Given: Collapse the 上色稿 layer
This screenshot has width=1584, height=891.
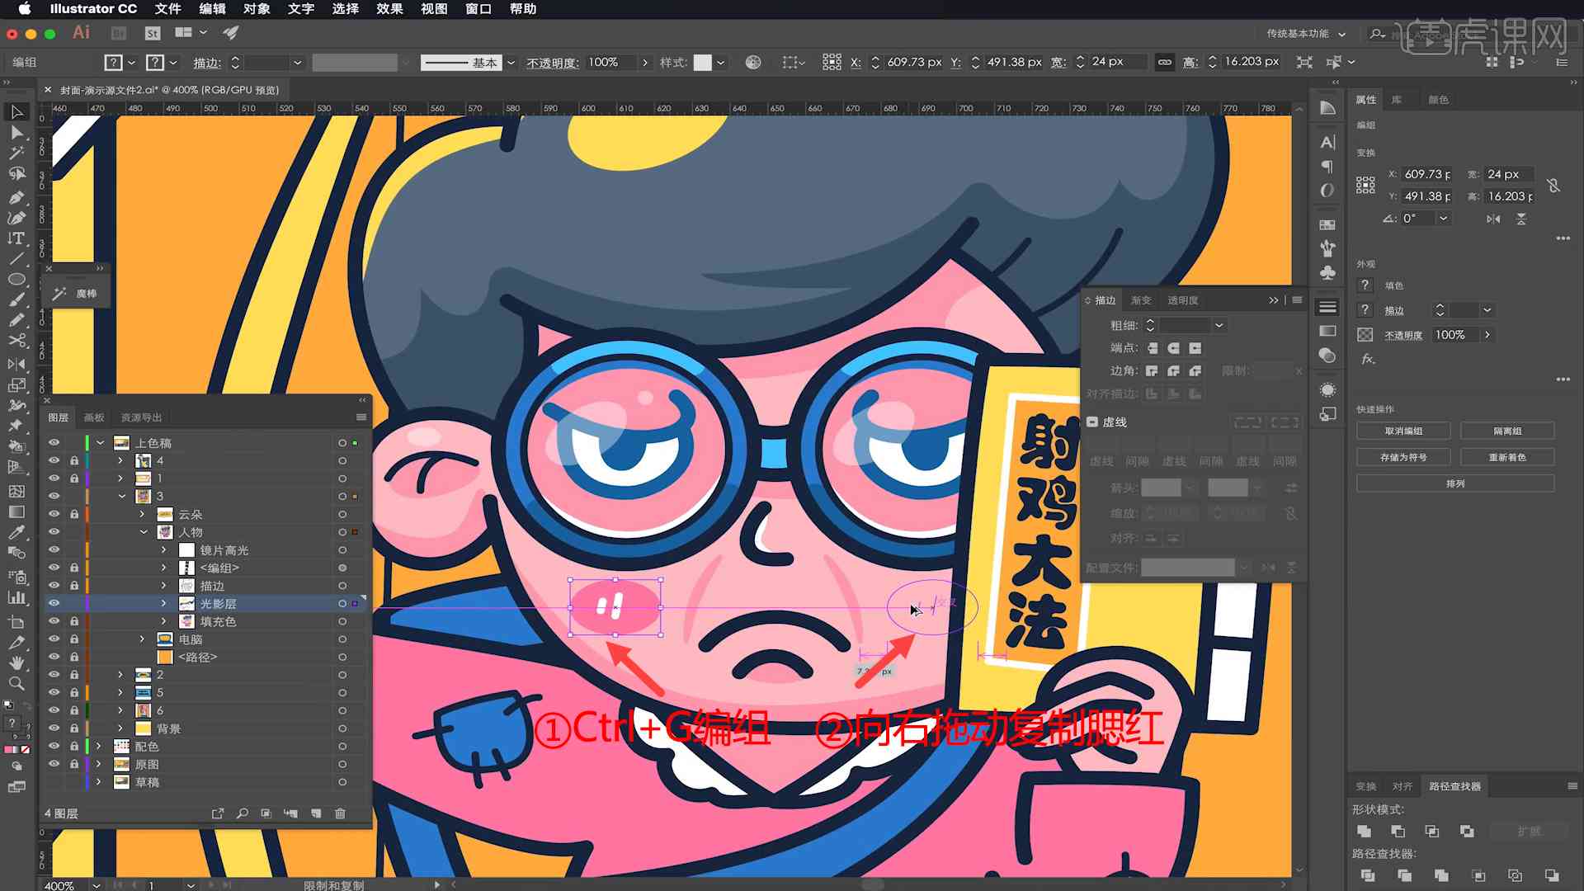Looking at the screenshot, I should (x=101, y=443).
